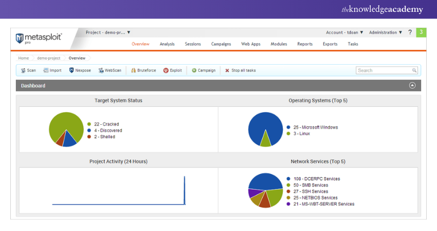Screen dimensions: 437x231
Task: Open the Project demo-pr dropdown
Action: coord(108,32)
